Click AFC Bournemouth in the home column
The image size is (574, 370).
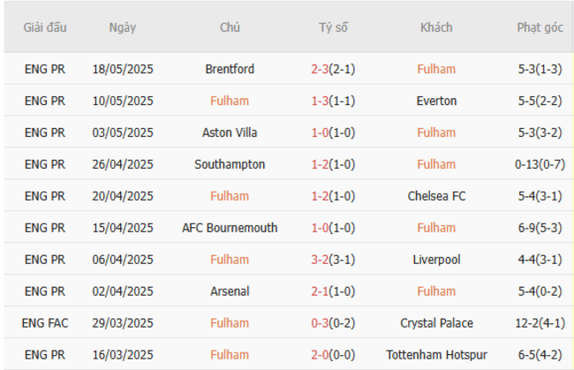pyautogui.click(x=230, y=228)
